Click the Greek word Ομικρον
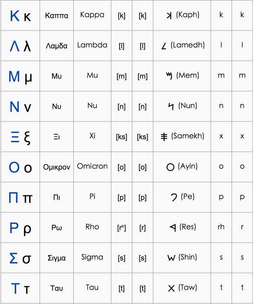The height and width of the screenshot is (304, 253). [57, 167]
